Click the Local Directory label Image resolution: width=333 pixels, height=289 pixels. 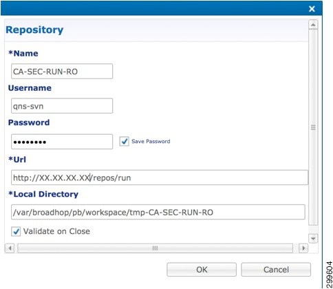click(x=43, y=194)
